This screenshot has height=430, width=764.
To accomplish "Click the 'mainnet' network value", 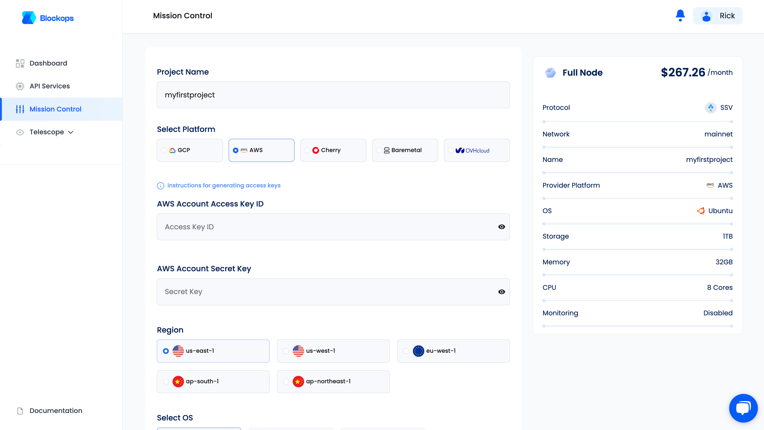I will (718, 134).
